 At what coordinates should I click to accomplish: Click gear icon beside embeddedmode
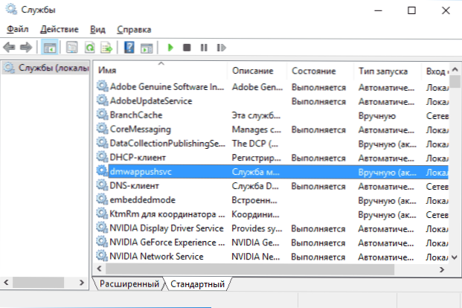(x=102, y=199)
